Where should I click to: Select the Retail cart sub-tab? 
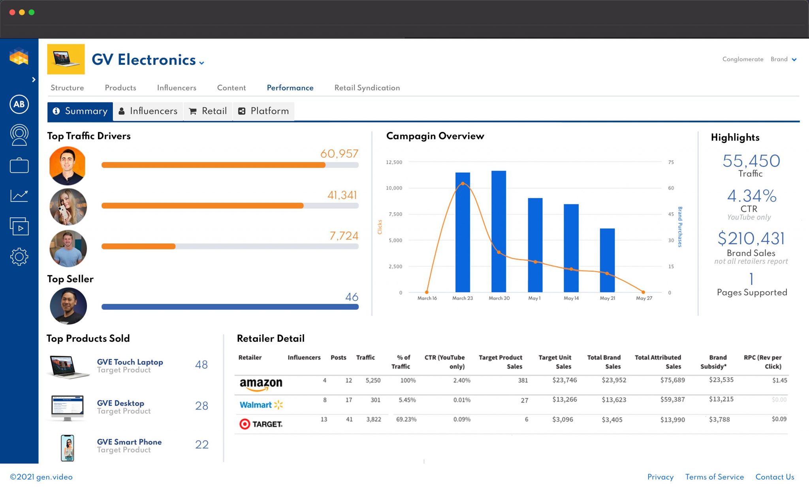208,111
